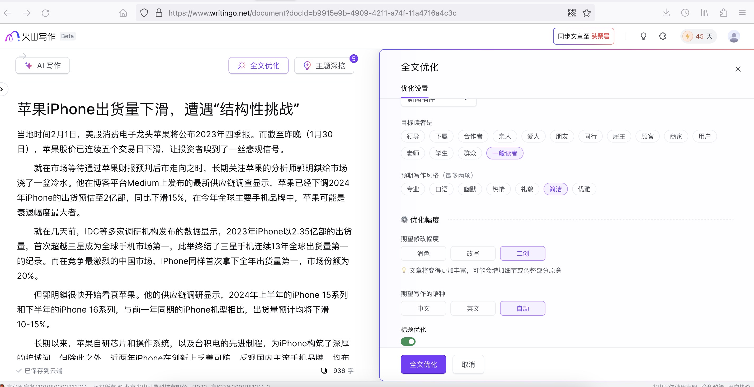Select 同行 as target reader
The height and width of the screenshot is (387, 754).
pos(590,136)
